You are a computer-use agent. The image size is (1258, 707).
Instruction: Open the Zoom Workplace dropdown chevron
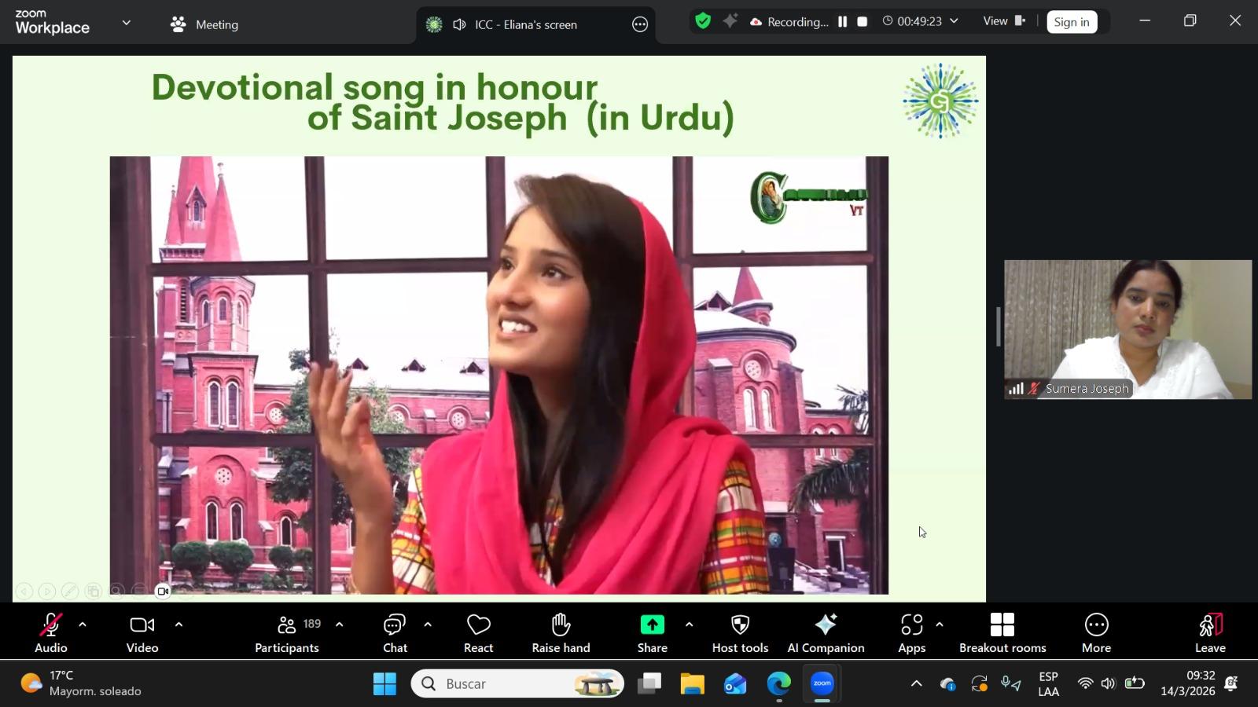click(127, 24)
